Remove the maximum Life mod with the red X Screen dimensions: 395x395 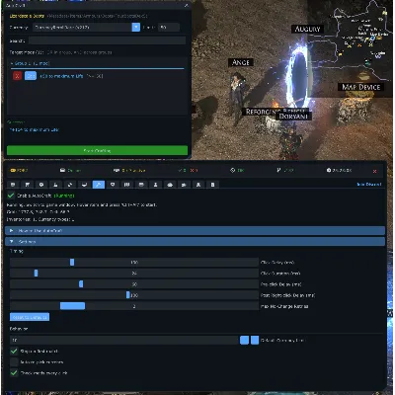[x=17, y=76]
